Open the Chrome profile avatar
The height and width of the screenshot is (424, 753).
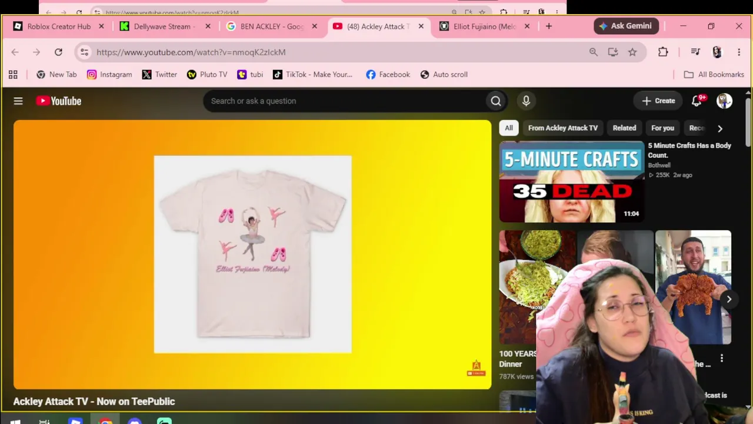(x=717, y=52)
